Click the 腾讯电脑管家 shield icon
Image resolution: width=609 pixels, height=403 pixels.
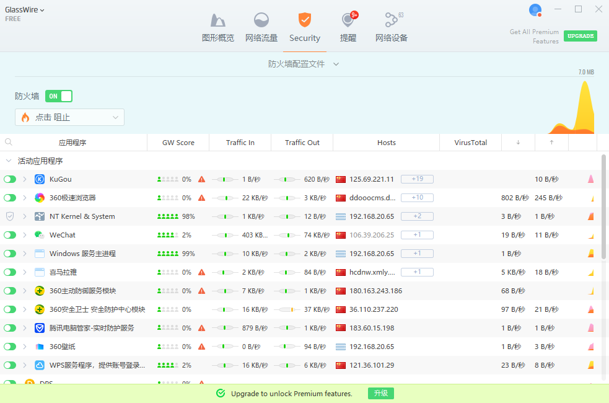(40, 328)
